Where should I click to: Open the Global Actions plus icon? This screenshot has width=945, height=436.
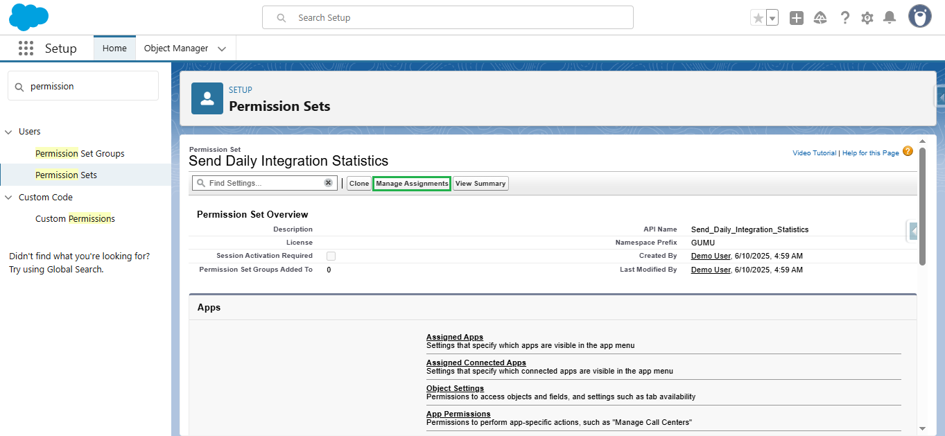[x=797, y=18]
